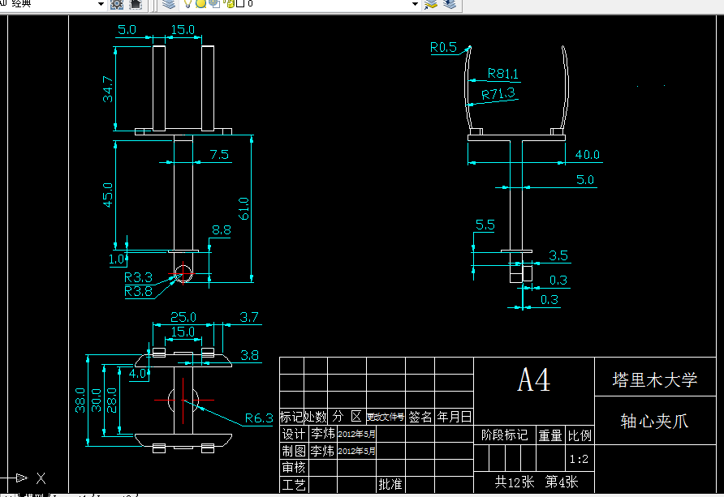This screenshot has width=724, height=497.
Task: Click the 签名 header cell
Action: pos(420,417)
